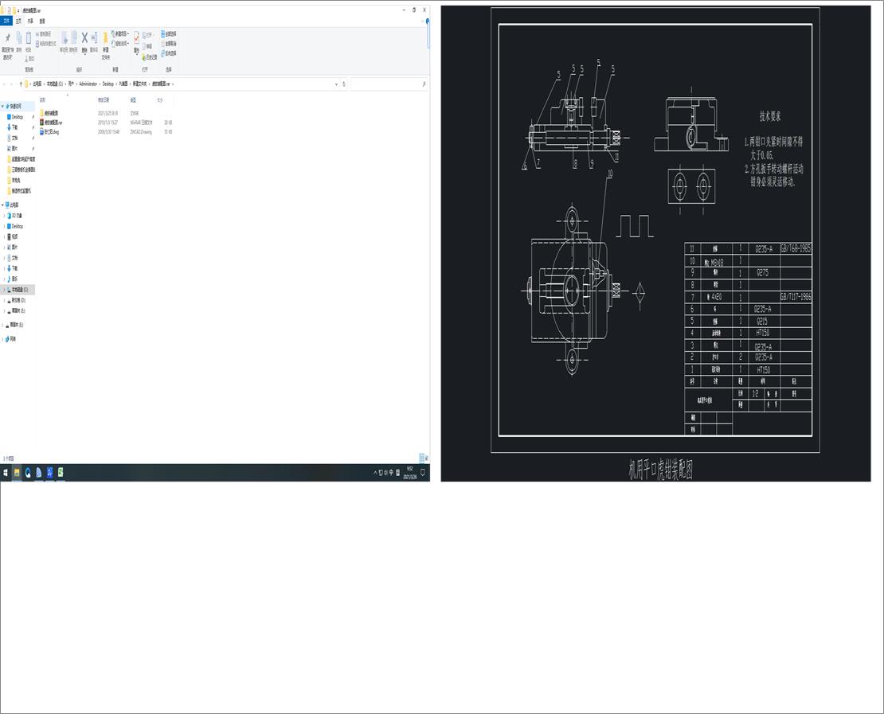Image resolution: width=884 pixels, height=714 pixels.
Task: Click the Properties checkmark icon in the ribbon
Action: (136, 37)
